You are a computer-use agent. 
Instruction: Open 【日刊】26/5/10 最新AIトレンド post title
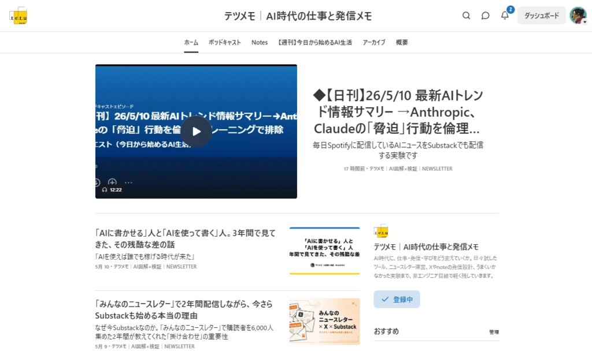398,112
